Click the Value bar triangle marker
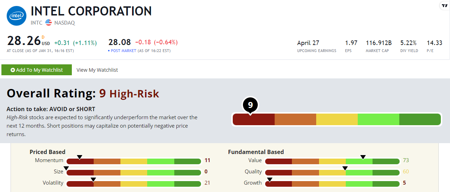Screen dimensions: 450x192 point(363,157)
